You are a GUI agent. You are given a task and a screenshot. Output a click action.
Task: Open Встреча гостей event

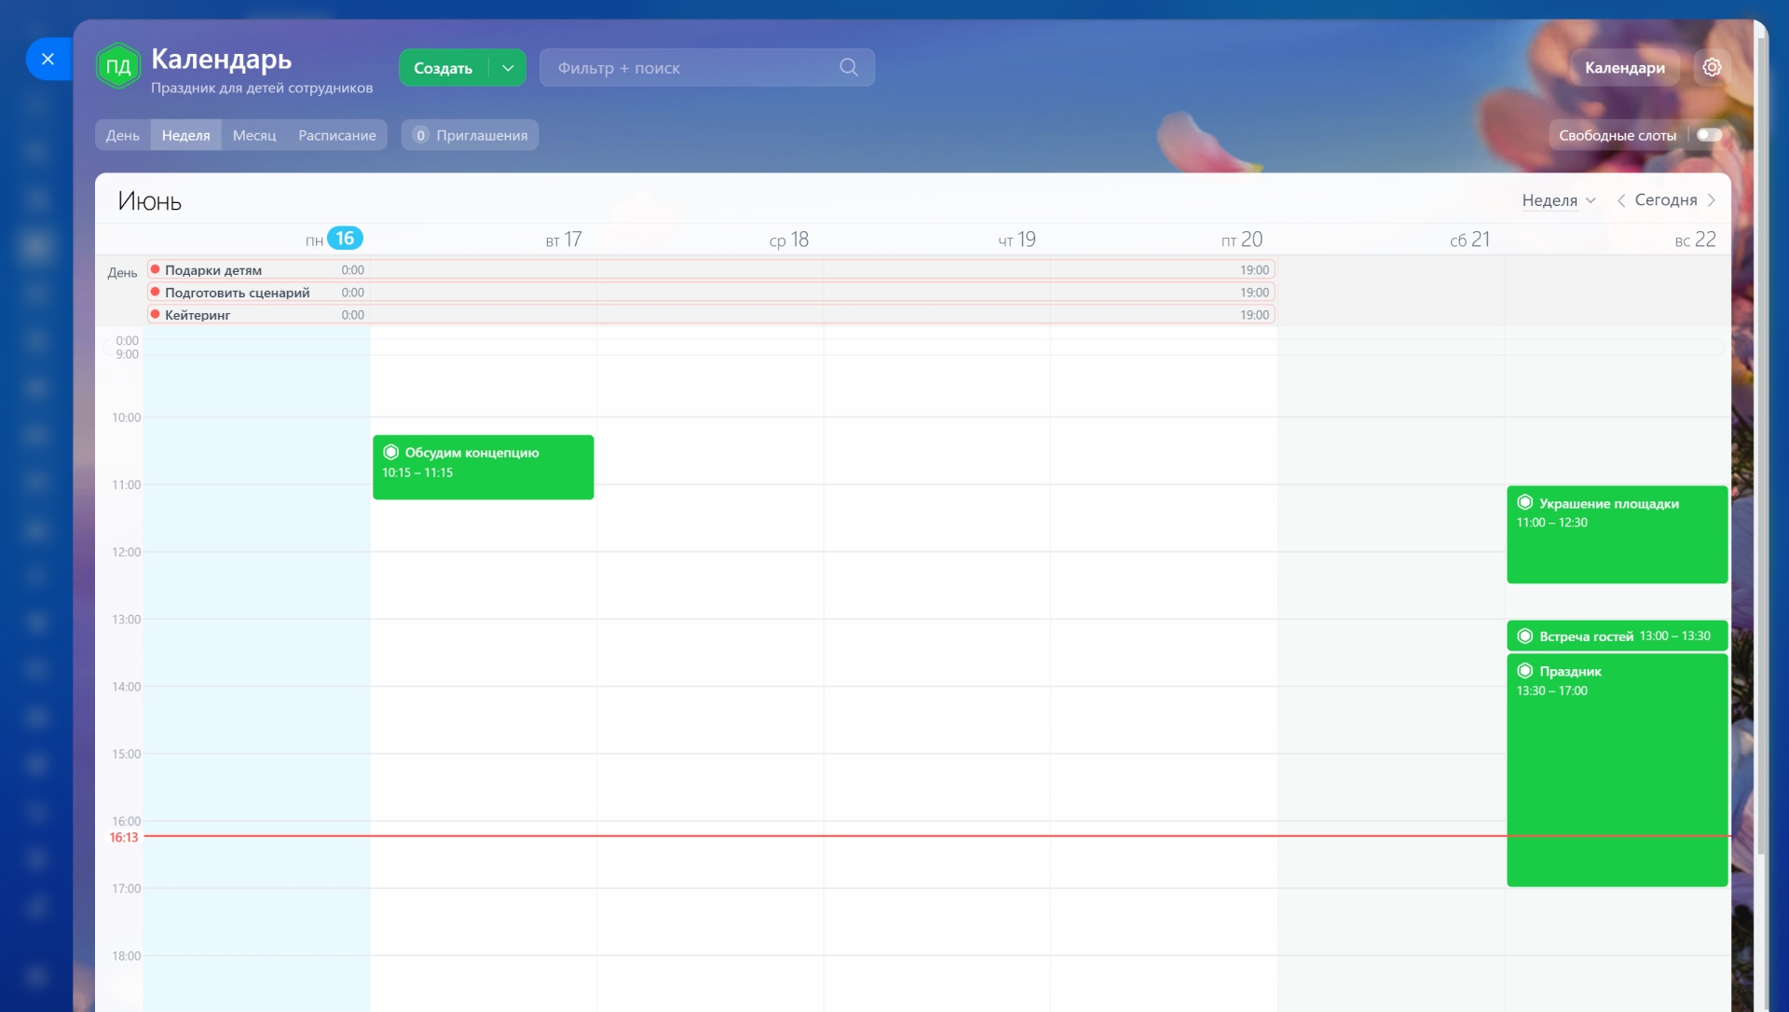click(x=1617, y=636)
